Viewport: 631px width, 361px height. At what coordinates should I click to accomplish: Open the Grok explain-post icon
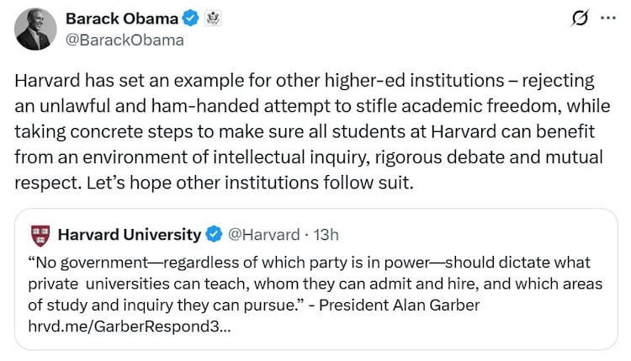578,19
